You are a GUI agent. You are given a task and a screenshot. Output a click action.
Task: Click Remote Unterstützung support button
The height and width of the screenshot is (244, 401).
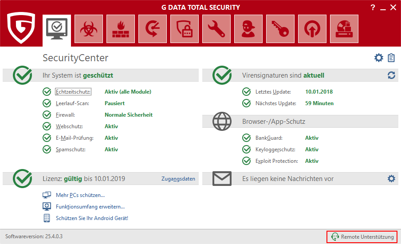[362, 237]
